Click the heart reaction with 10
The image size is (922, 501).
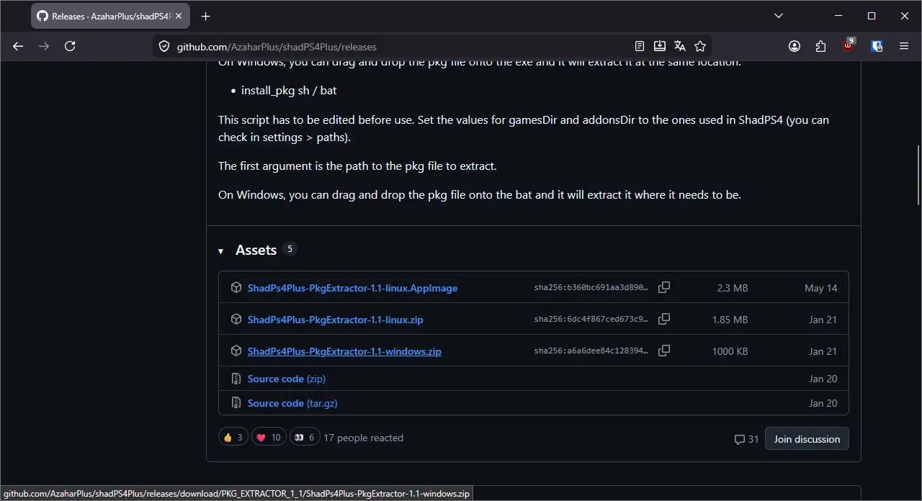pos(269,437)
